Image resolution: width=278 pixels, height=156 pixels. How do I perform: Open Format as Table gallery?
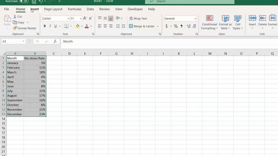(x=225, y=22)
